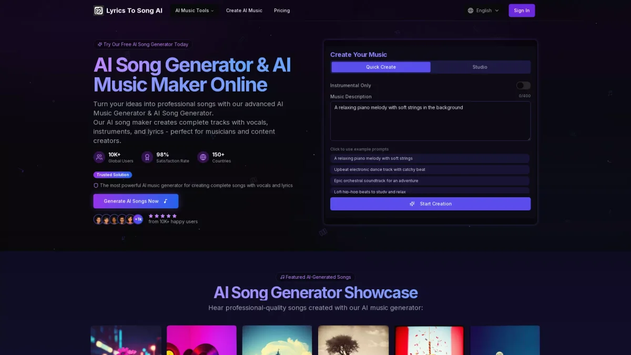Click the Lyrics To Song AI logo icon
631x355 pixels.
point(98,11)
